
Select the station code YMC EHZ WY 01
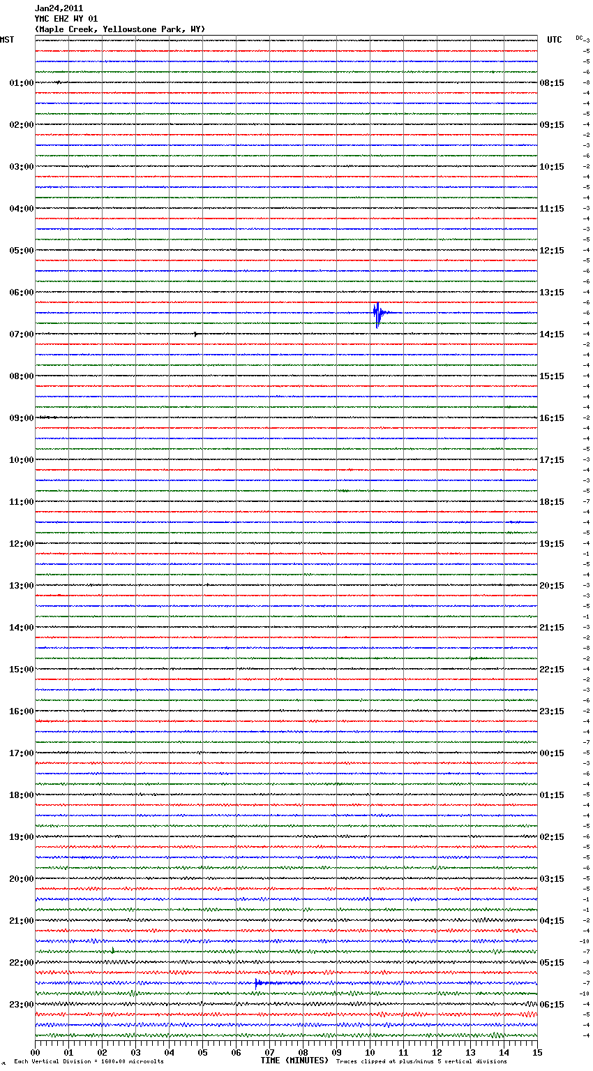coord(66,19)
